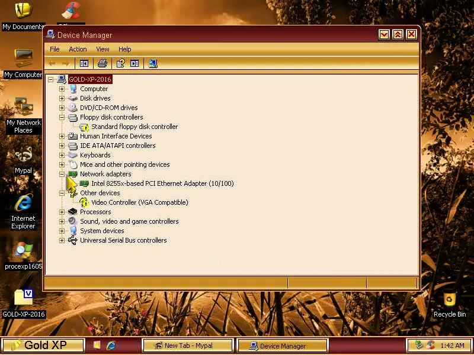The width and height of the screenshot is (474, 355).
Task: Expand the Computer node
Action: pyautogui.click(x=62, y=89)
